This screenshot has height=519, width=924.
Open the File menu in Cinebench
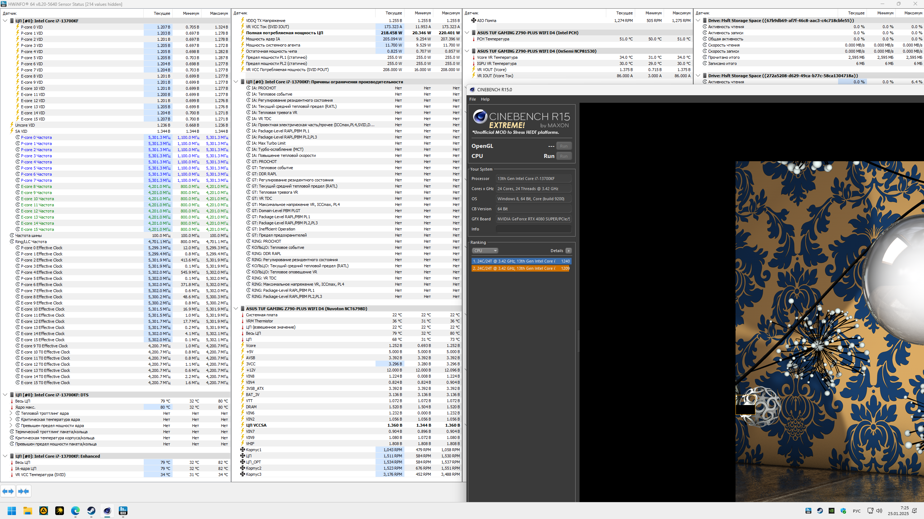[x=472, y=99]
